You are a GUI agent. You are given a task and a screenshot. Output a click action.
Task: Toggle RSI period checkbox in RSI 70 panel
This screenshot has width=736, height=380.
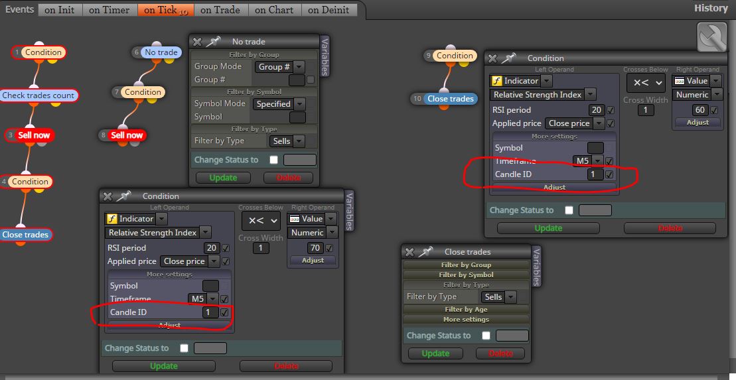[226, 248]
